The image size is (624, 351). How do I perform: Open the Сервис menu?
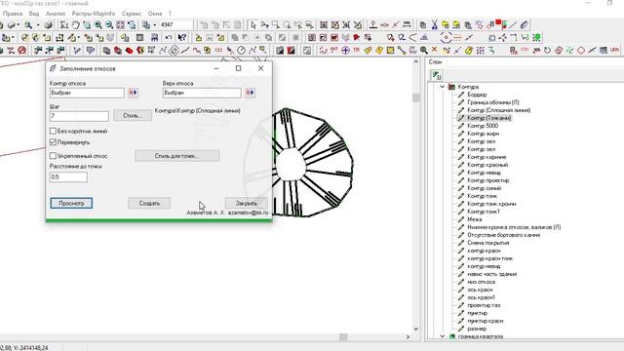(x=132, y=13)
